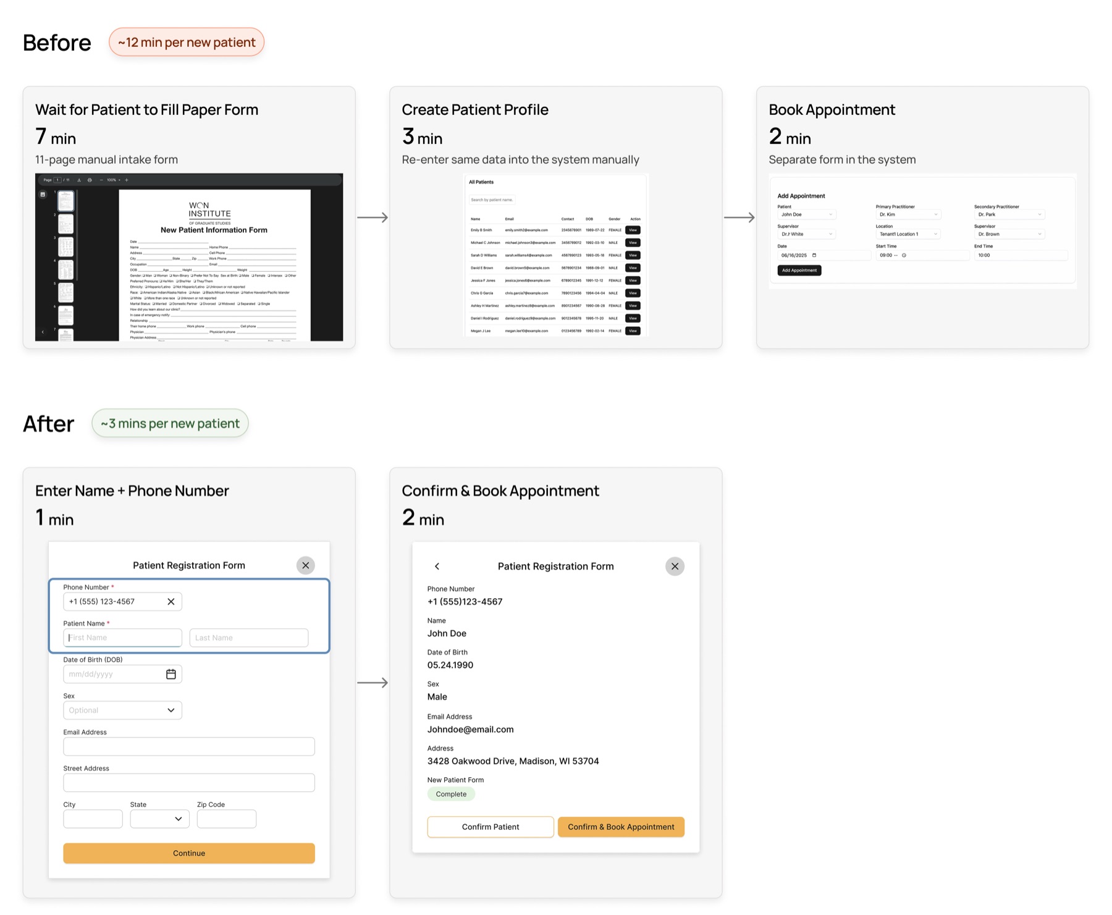View Daniel I Rodriguez's patient record
This screenshot has width=1112, height=915.
point(633,318)
